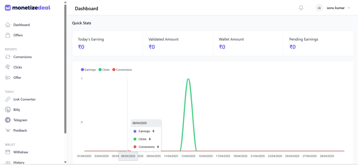Image resolution: width=358 pixels, height=165 pixels.
Task: Click the Conversions refresh-arrows icon
Action: click(8, 57)
